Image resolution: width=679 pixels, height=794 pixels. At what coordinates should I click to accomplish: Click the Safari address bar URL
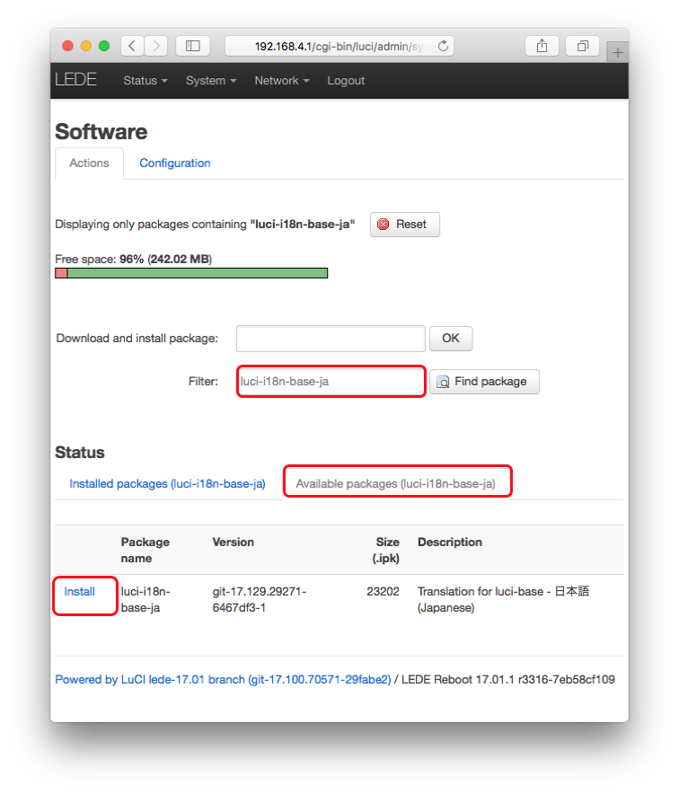(339, 46)
